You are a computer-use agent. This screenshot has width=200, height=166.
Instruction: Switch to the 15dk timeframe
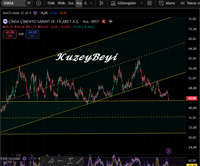pyautogui.click(x=51, y=3)
